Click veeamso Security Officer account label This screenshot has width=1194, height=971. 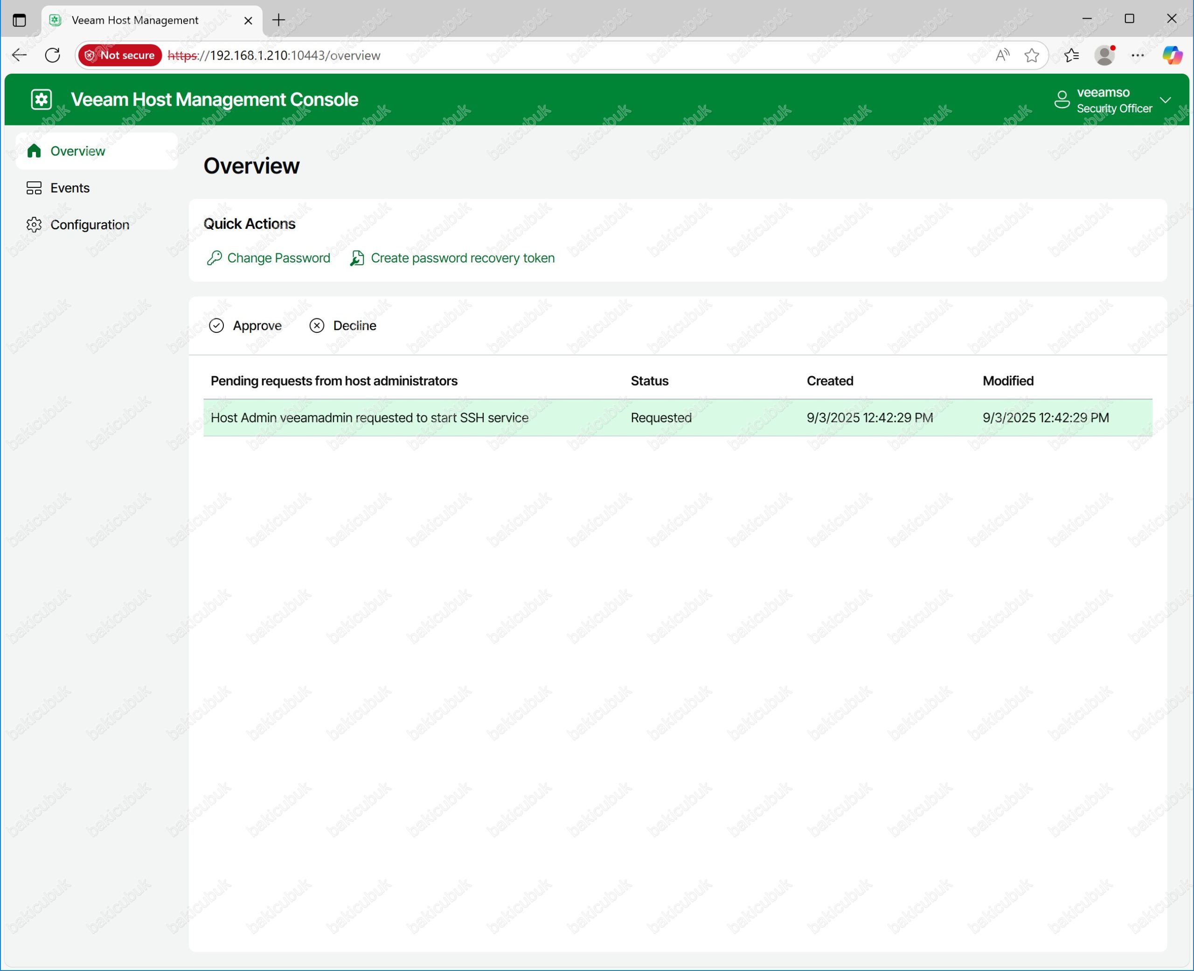1114,100
